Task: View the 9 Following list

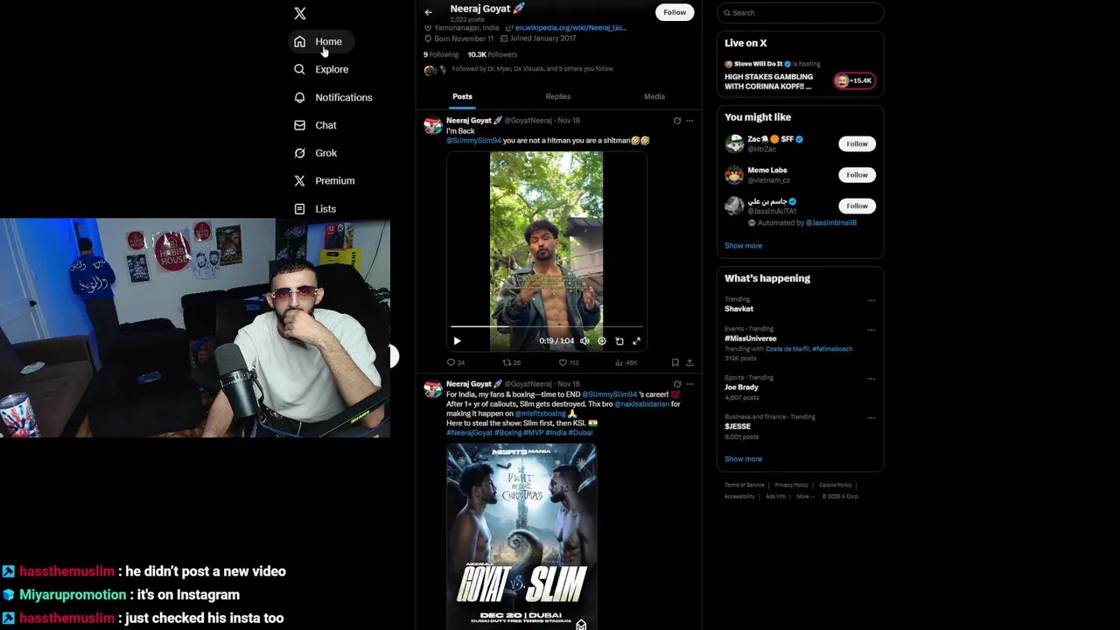Action: (441, 54)
